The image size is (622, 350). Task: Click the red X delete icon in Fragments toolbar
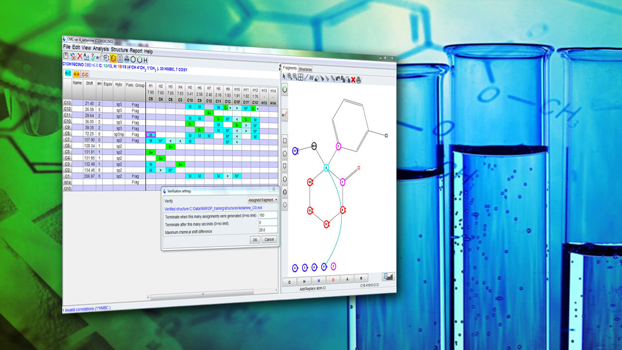coord(353,80)
